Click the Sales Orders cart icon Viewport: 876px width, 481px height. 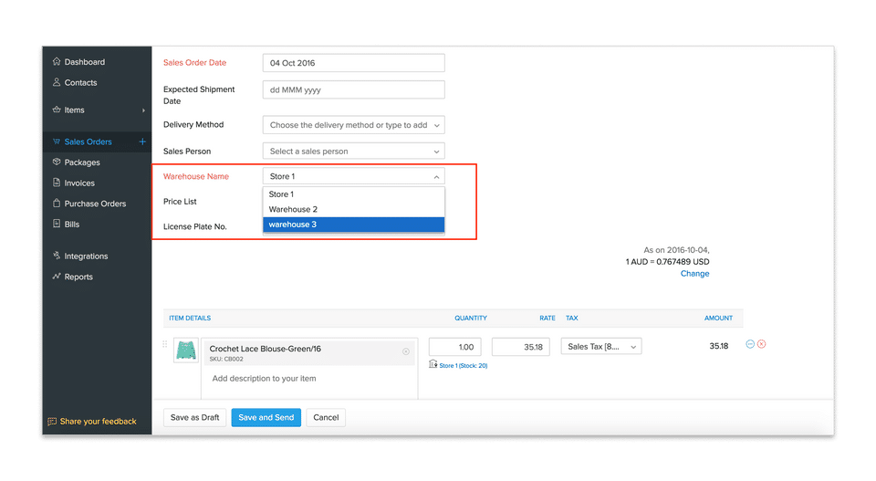pyautogui.click(x=57, y=141)
